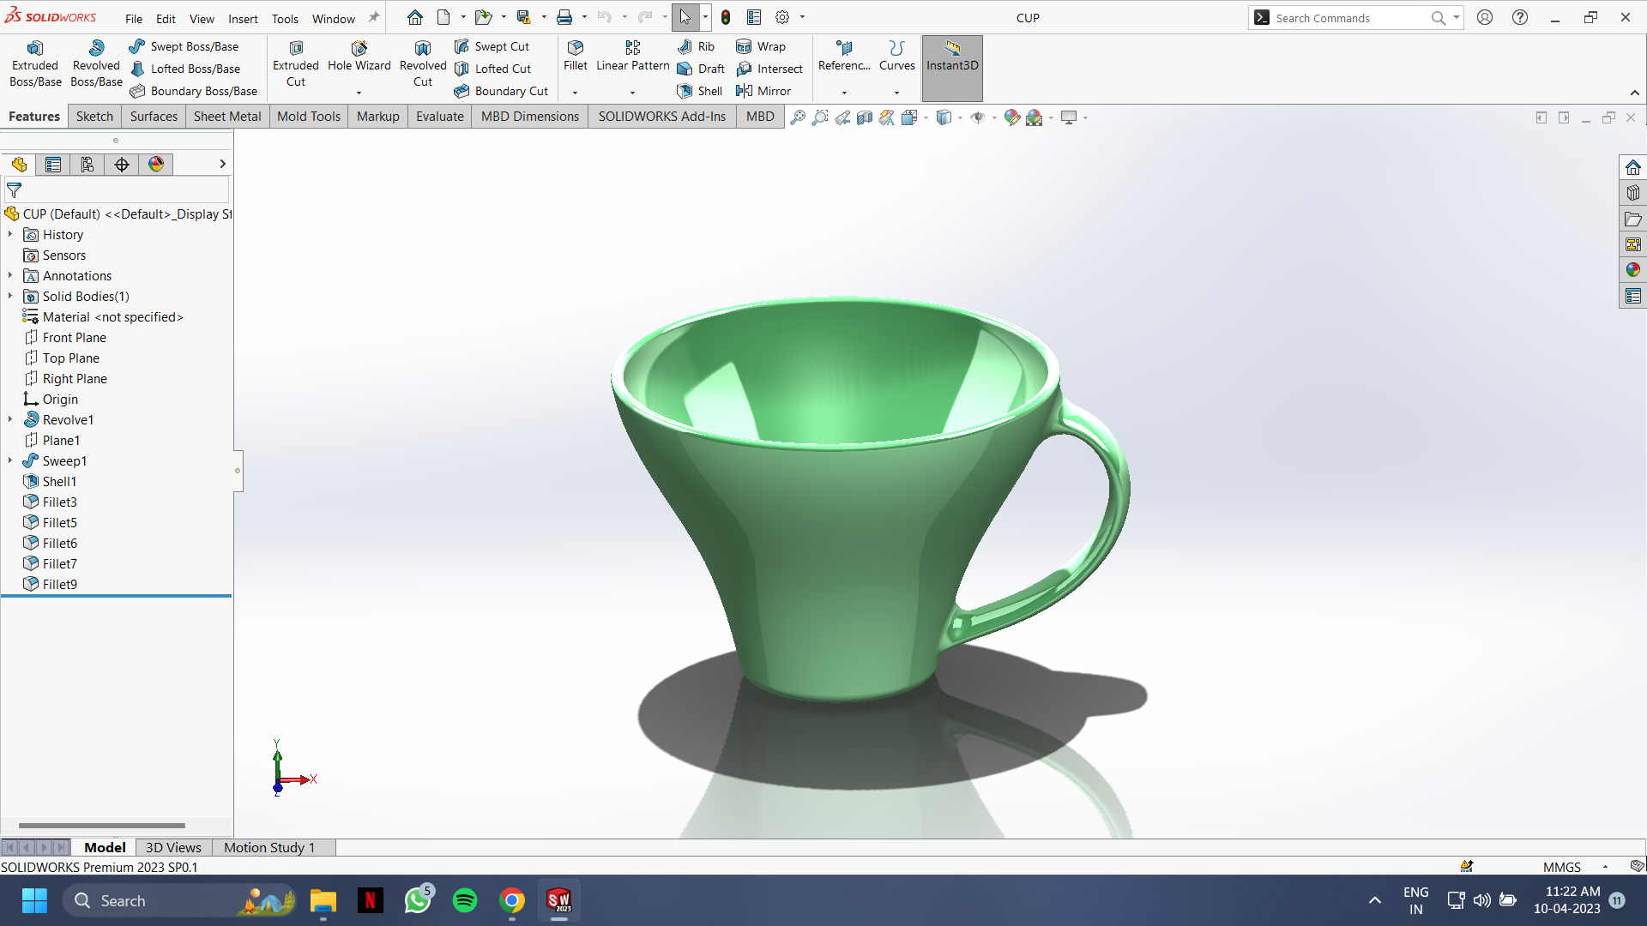Click the Shell feature tool
Image resolution: width=1647 pixels, height=926 pixels.
pyautogui.click(x=700, y=91)
